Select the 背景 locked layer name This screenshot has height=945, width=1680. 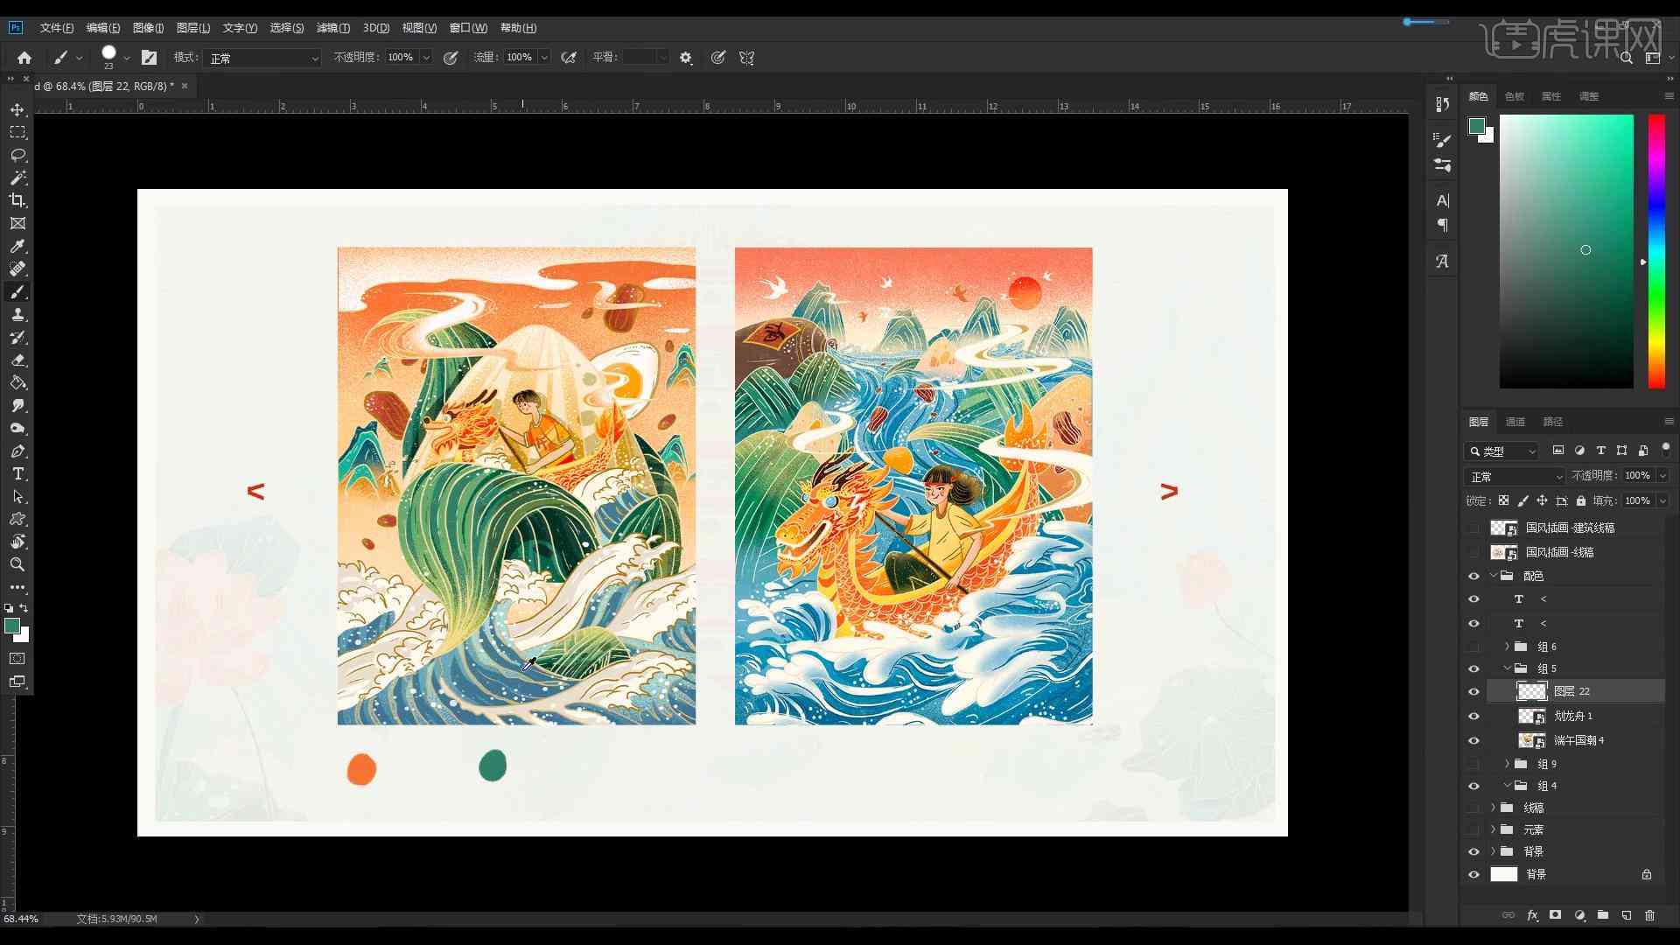[x=1536, y=874]
